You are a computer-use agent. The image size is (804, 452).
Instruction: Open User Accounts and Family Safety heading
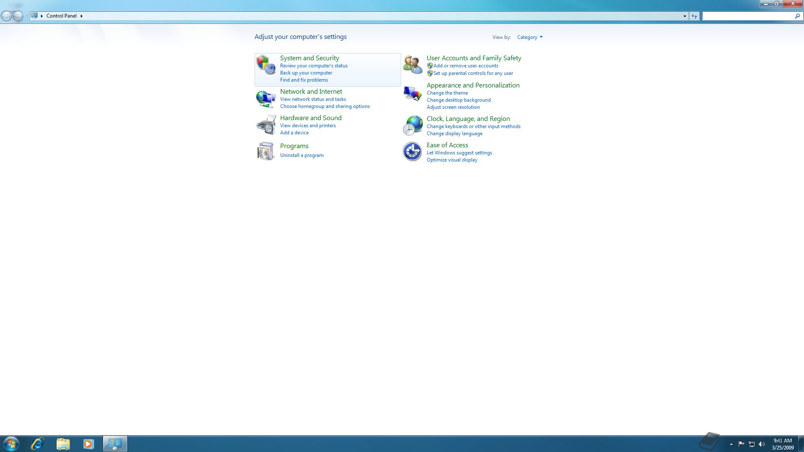pos(474,58)
